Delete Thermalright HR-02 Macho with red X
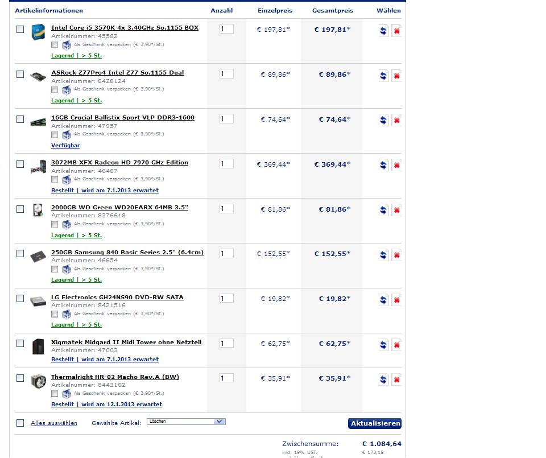This screenshot has width=546, height=458. click(x=396, y=379)
